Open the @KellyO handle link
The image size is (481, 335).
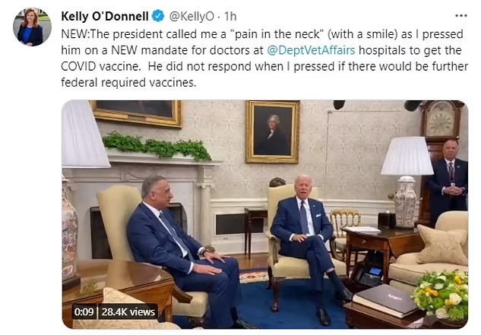point(191,17)
